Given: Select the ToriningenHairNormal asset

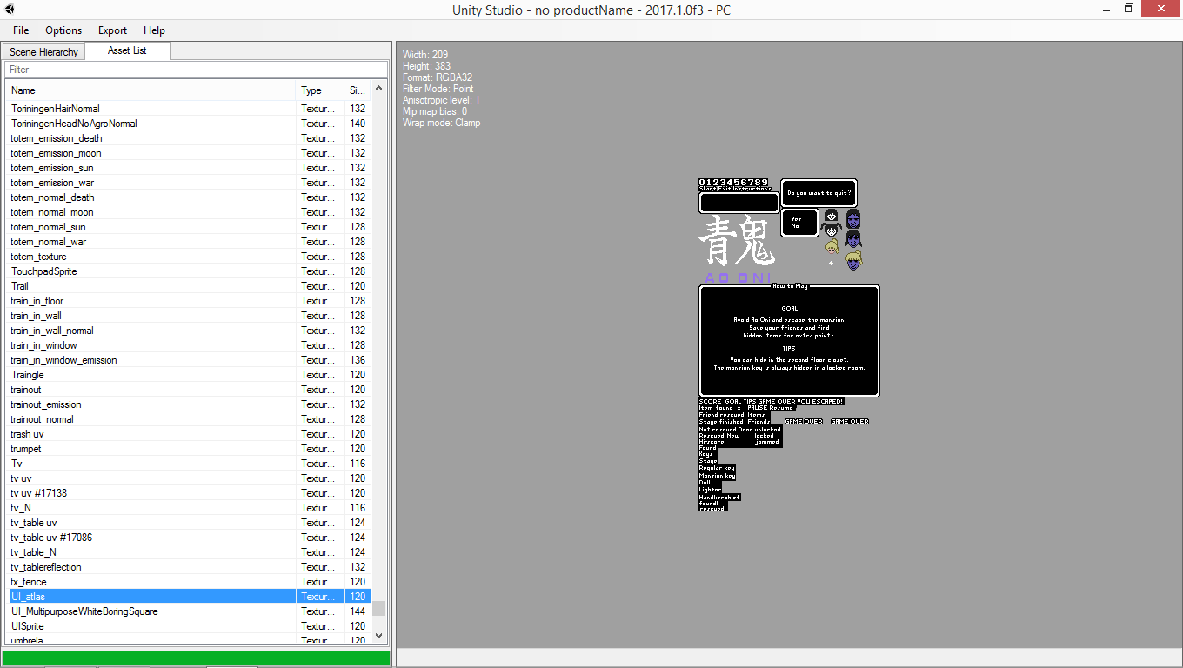Looking at the screenshot, I should coord(189,109).
